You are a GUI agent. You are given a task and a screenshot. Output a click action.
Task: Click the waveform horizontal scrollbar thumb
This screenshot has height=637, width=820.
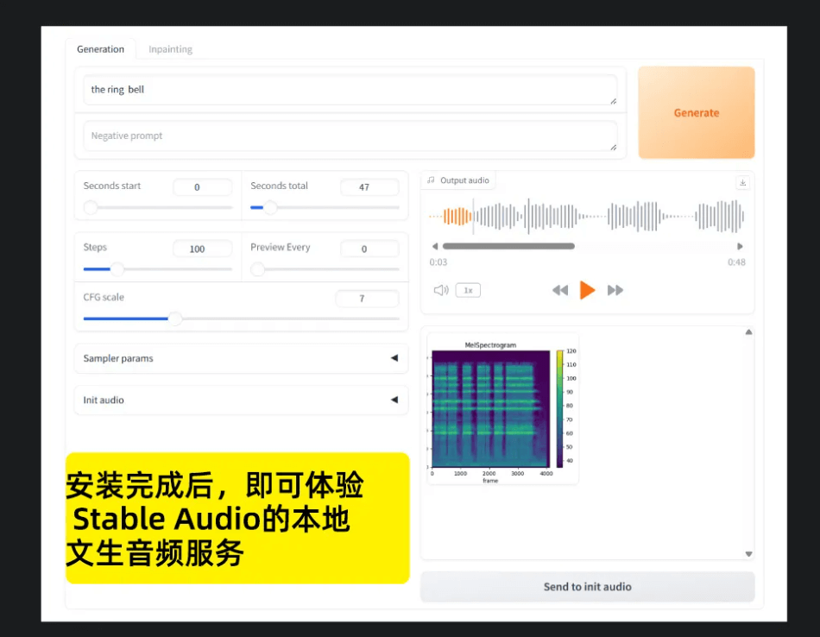click(x=508, y=246)
